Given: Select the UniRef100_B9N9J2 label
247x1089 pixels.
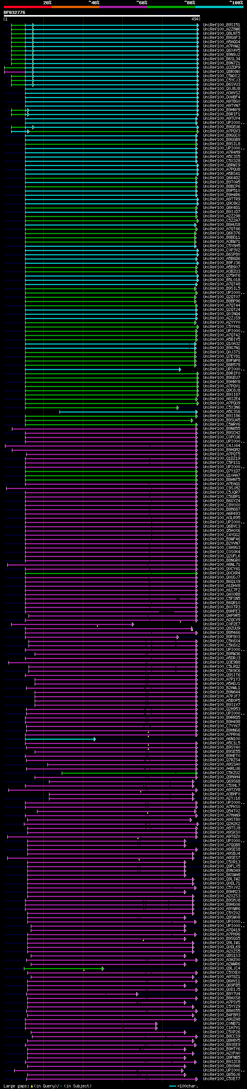Looking at the screenshot, I should [x=222, y=54].
